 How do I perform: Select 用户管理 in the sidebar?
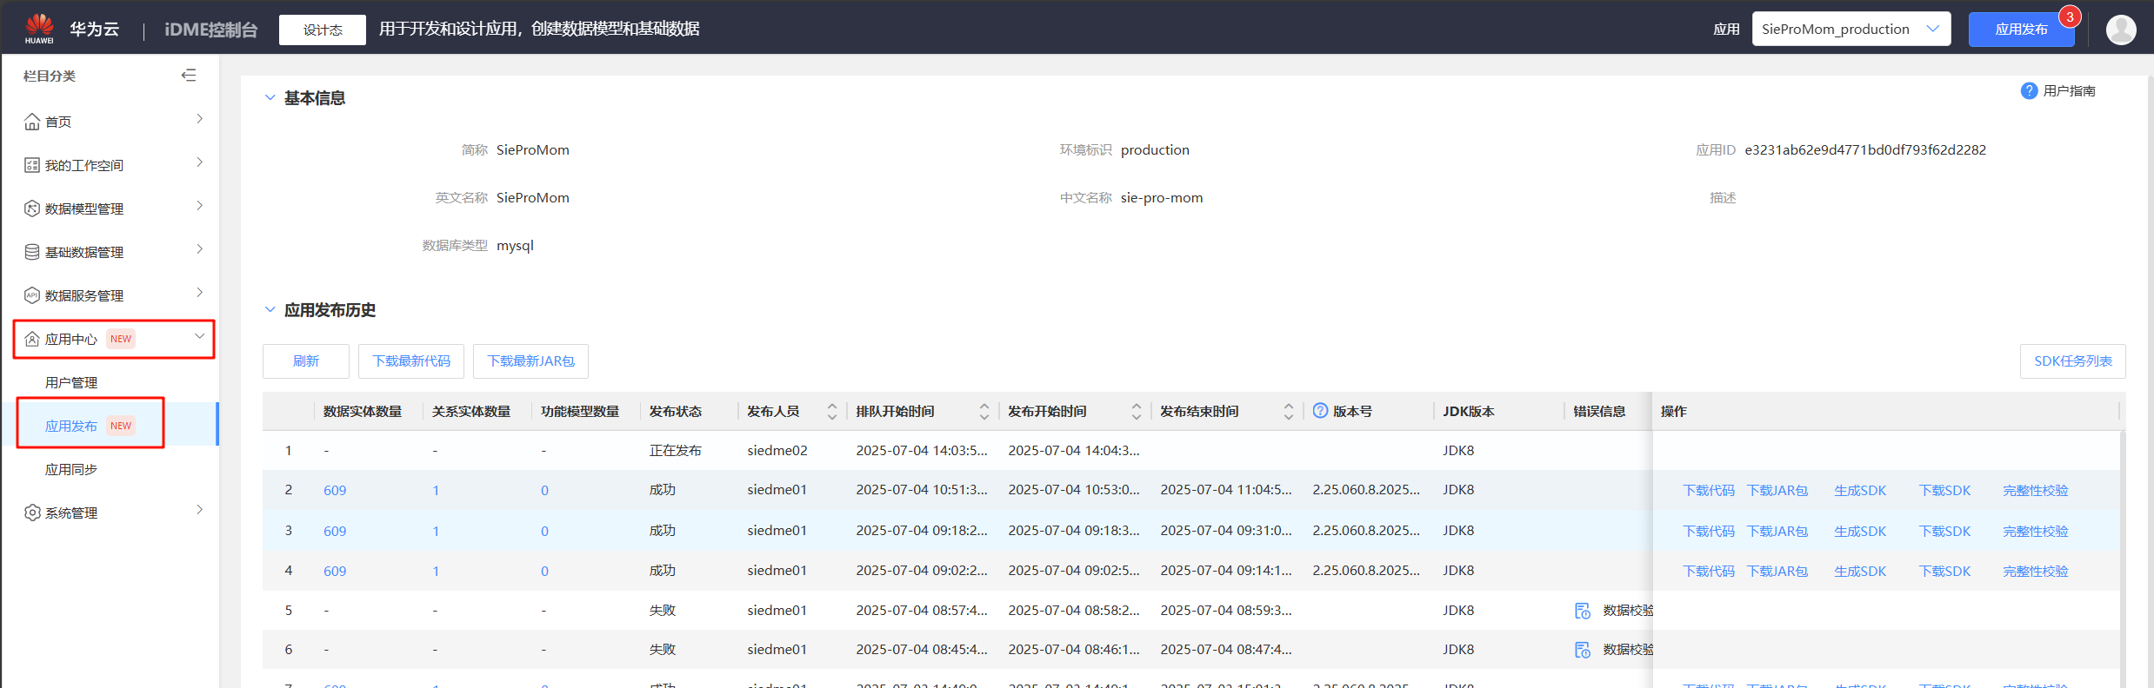(x=71, y=382)
